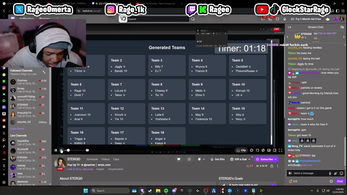Viewport: 347px width, 195px height.
Task: Open the Zoomaa channel
Action: [x=28, y=82]
